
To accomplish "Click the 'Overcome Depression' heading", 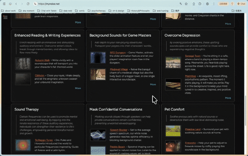I will 183,35.
